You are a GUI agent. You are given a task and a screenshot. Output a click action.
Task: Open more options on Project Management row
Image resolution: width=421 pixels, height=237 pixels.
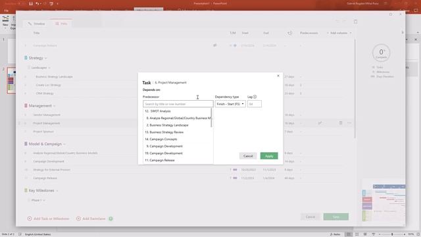[349, 123]
